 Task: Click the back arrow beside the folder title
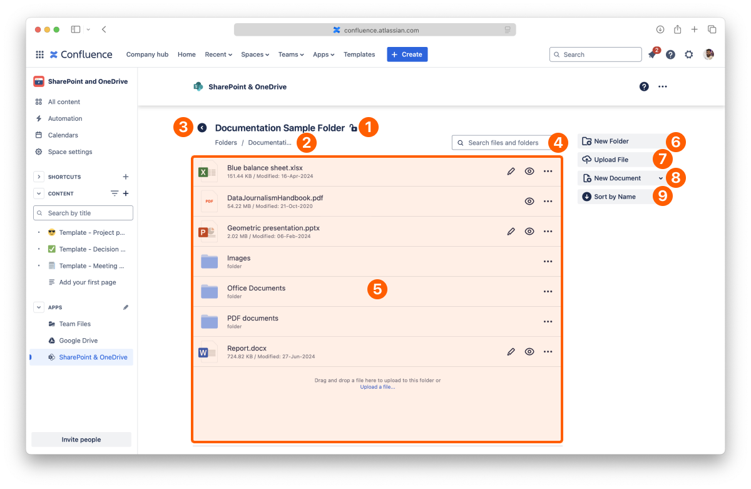202,128
